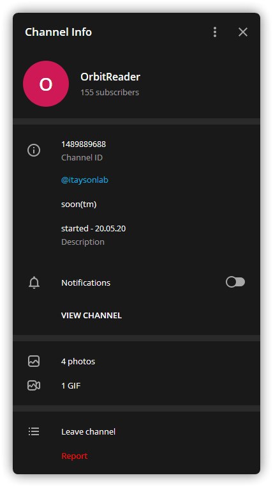Select Leave channel option
The image size is (273, 487).
[136, 431]
